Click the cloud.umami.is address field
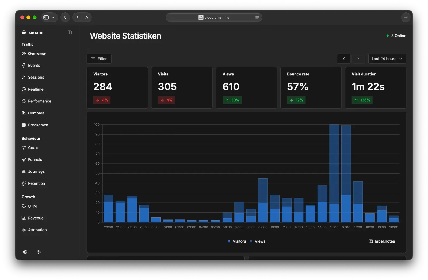 click(x=214, y=17)
